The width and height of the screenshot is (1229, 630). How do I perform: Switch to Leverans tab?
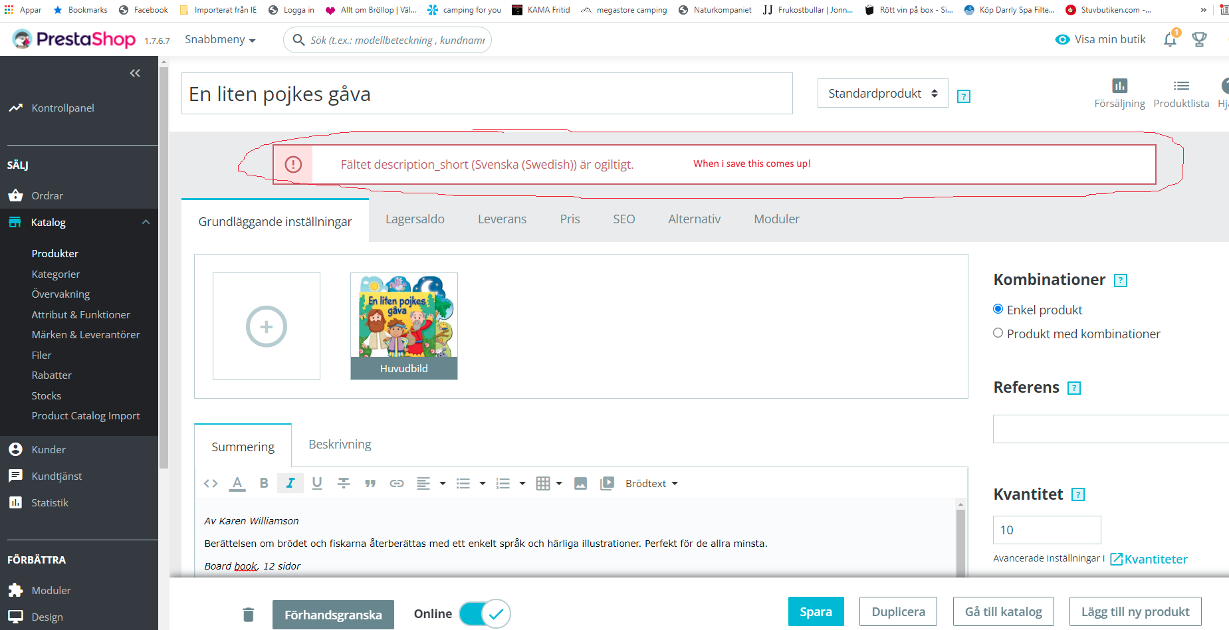tap(502, 219)
